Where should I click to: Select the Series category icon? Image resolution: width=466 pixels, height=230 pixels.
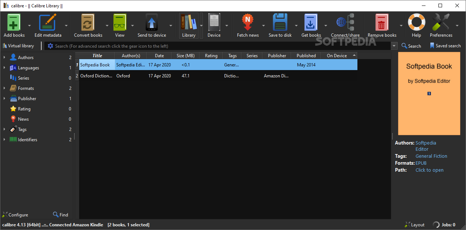[13, 78]
